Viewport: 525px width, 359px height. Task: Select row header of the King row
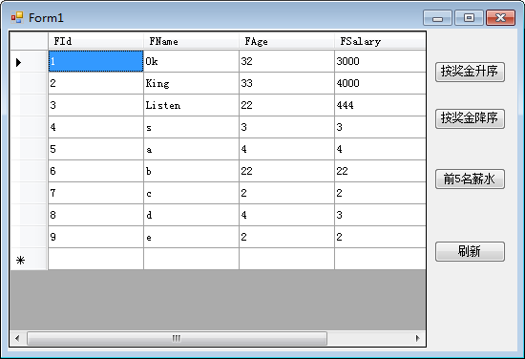(x=30, y=83)
